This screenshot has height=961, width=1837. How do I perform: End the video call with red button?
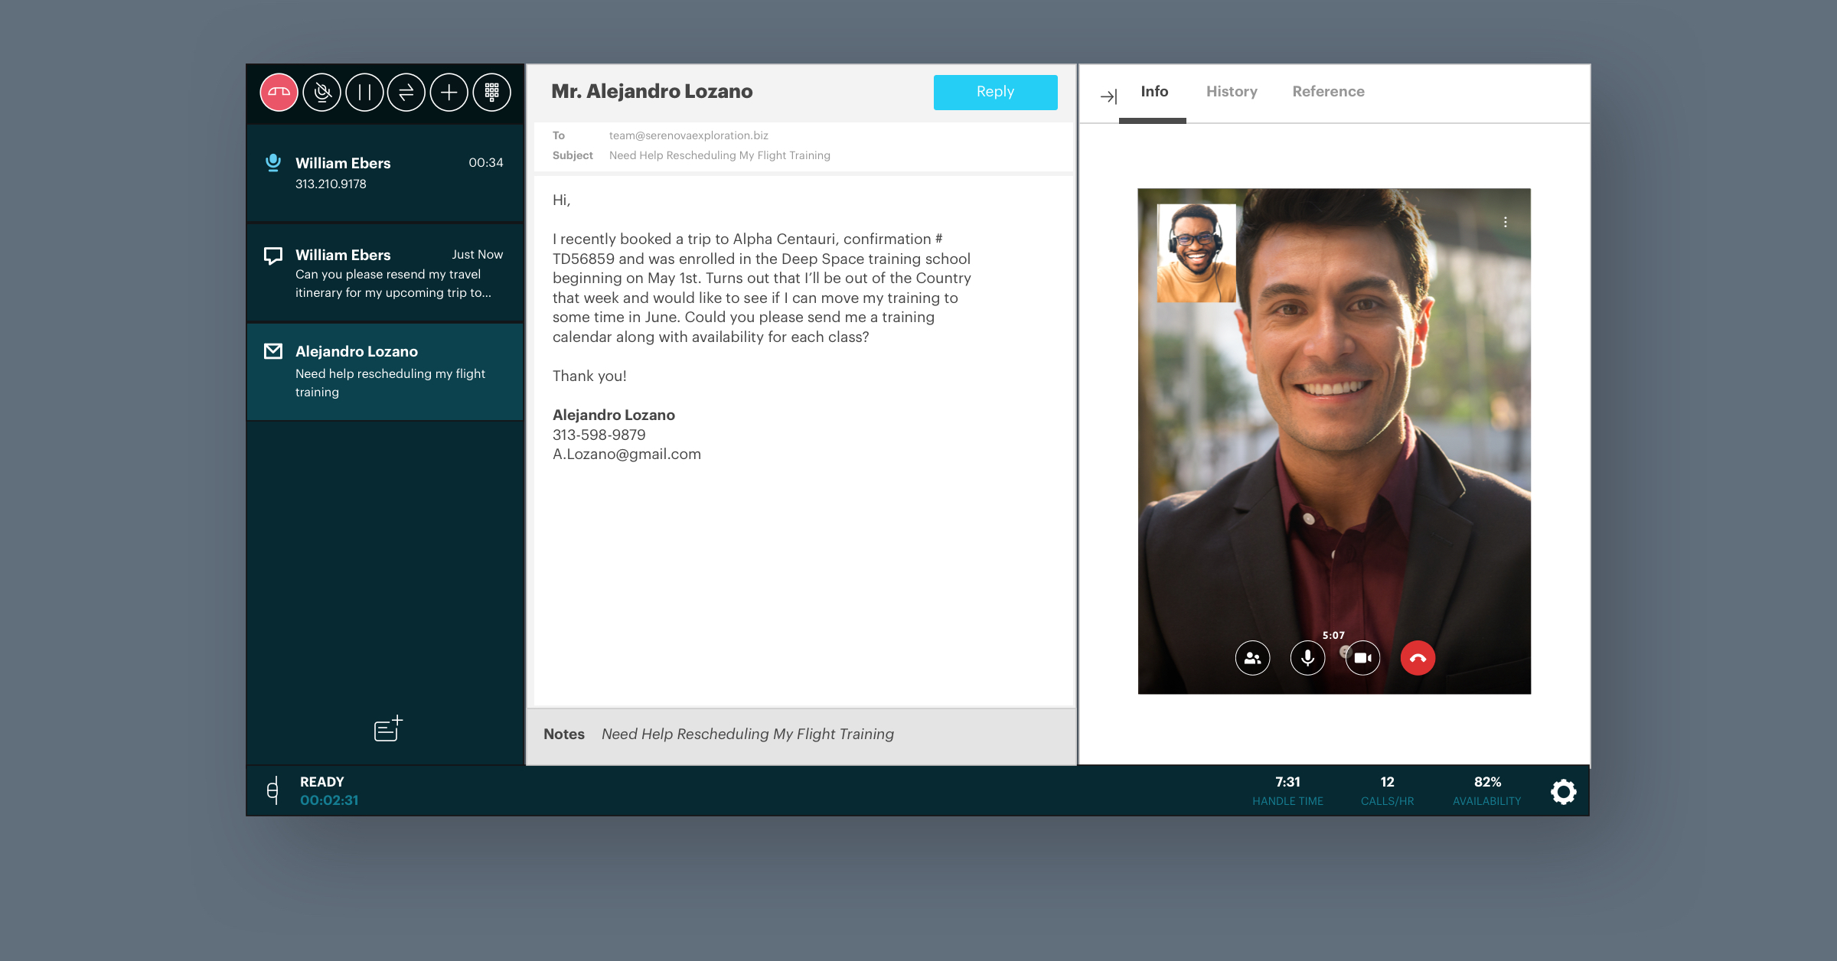[x=1418, y=658]
